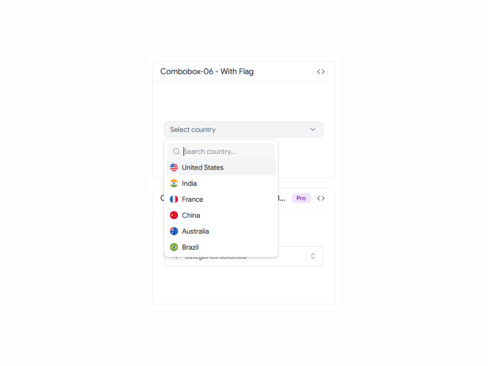Image resolution: width=488 pixels, height=366 pixels.
Task: Select Australia from the country options
Action: click(x=221, y=231)
